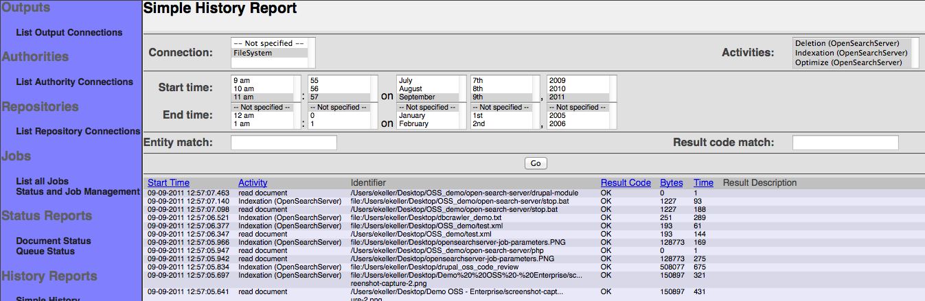Pick 2010 in Start time year list
Screen dimensions: 925x301
click(558, 88)
